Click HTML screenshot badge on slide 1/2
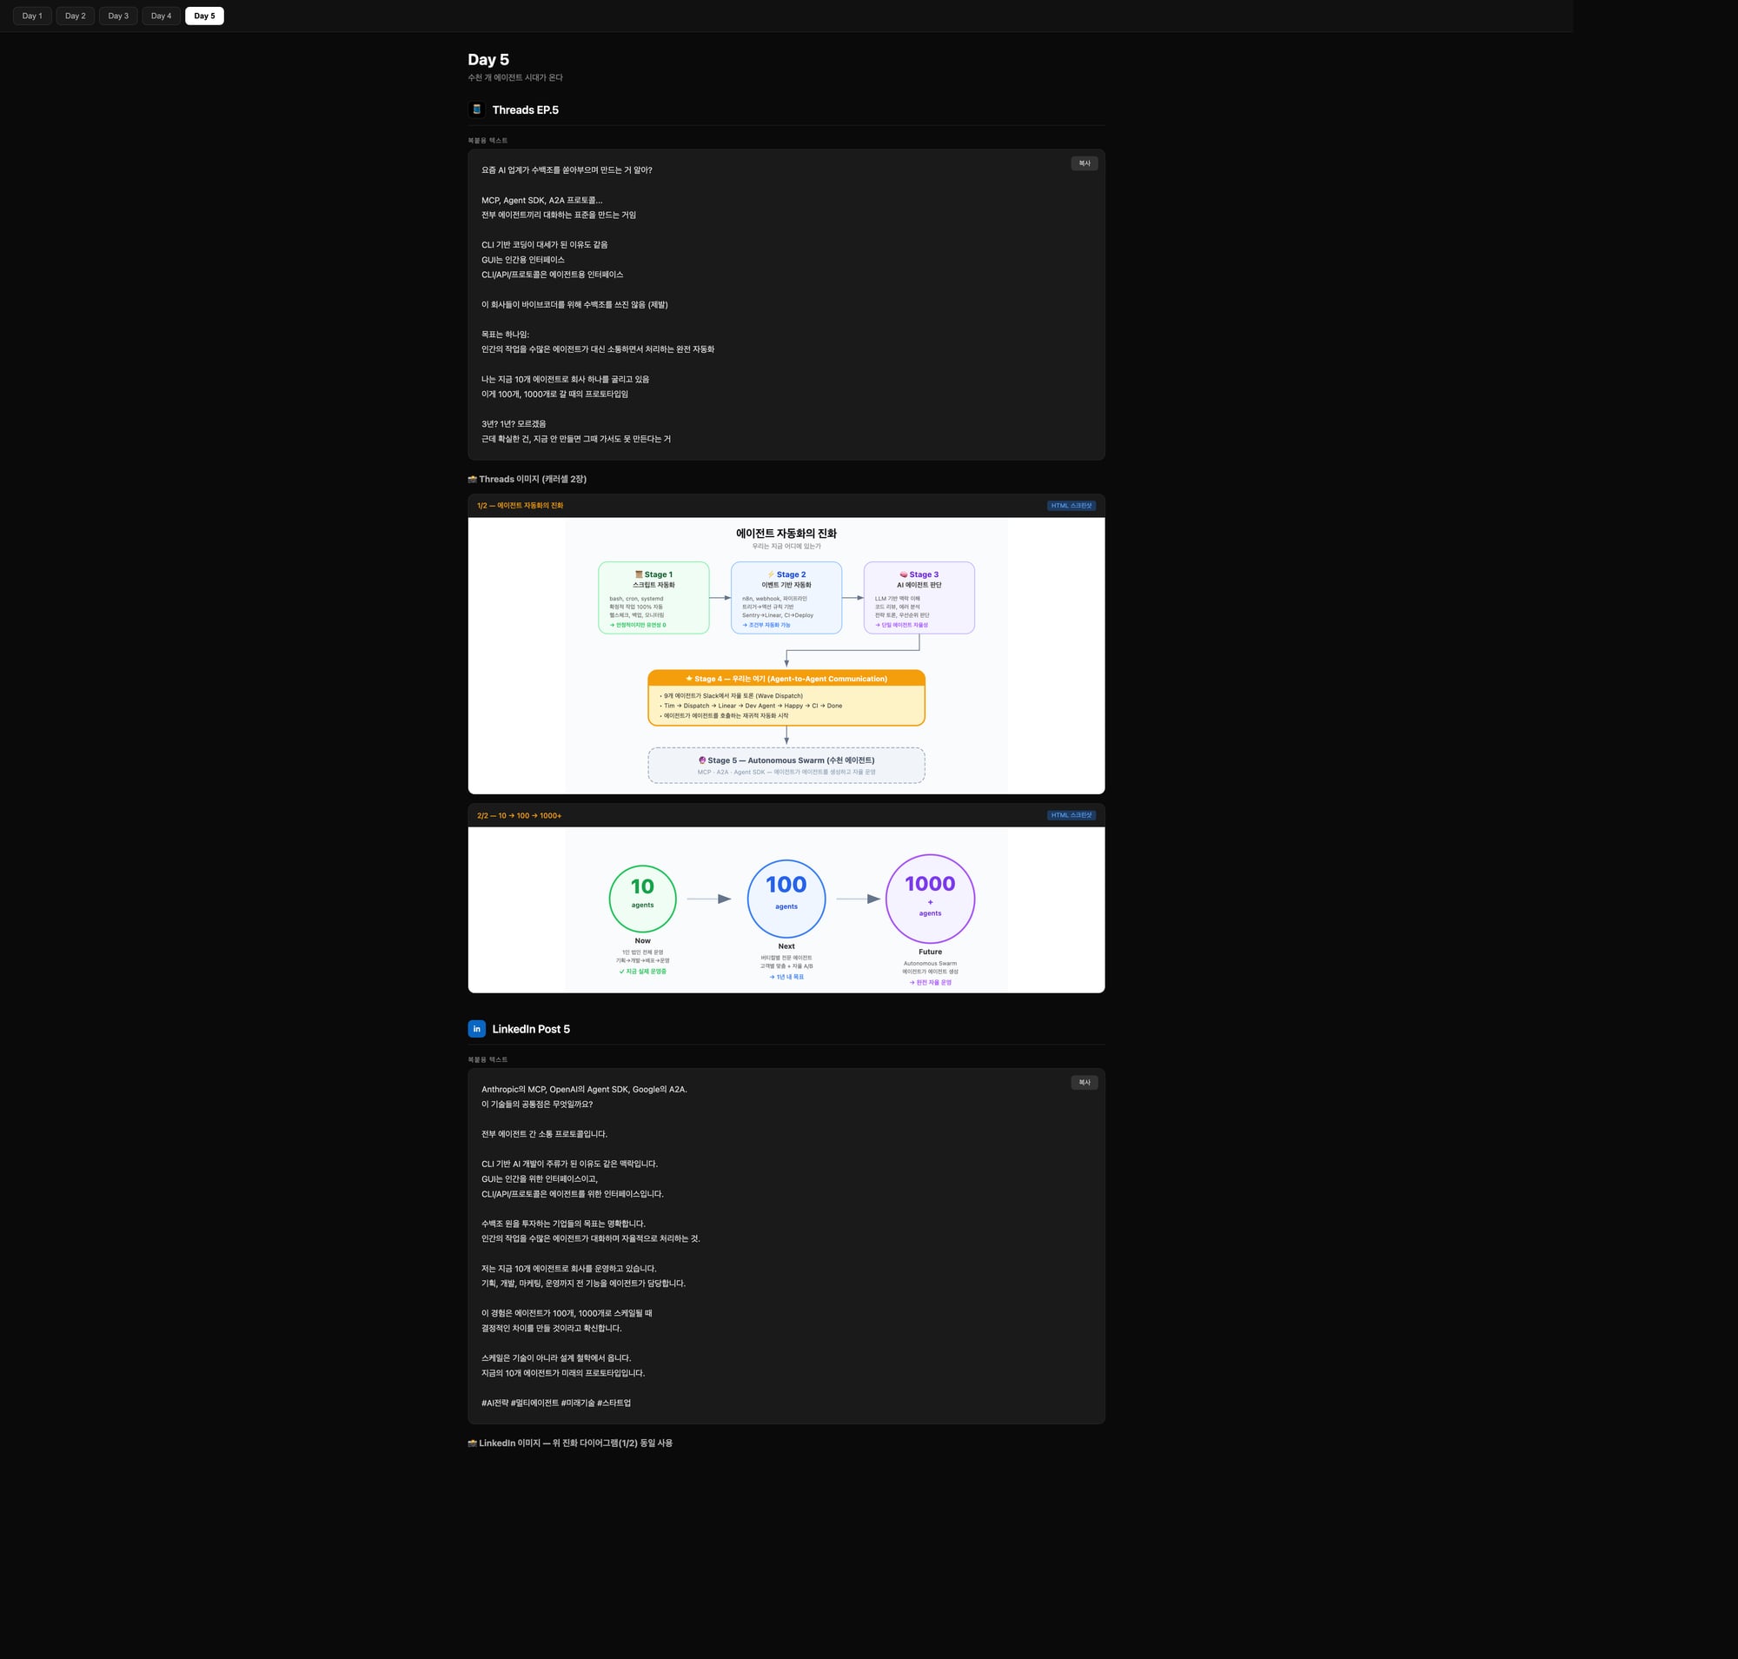 (1071, 506)
